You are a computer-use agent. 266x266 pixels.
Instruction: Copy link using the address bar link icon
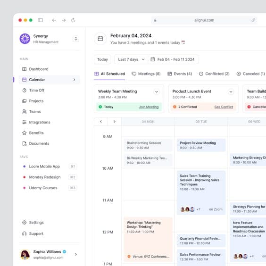click(x=253, y=20)
